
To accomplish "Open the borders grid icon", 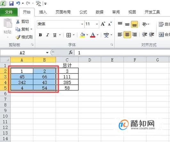I will click(x=69, y=35).
